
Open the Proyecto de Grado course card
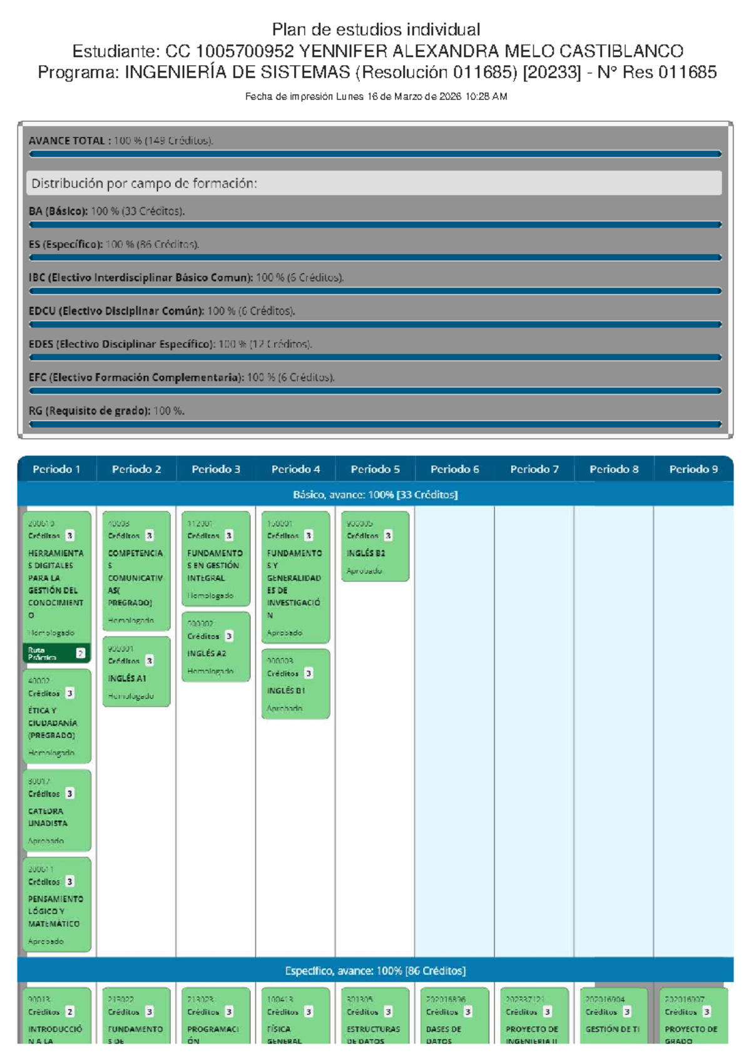pos(693,1016)
